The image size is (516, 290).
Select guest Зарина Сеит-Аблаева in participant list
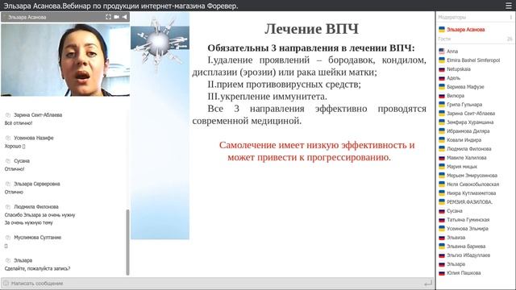(x=471, y=114)
